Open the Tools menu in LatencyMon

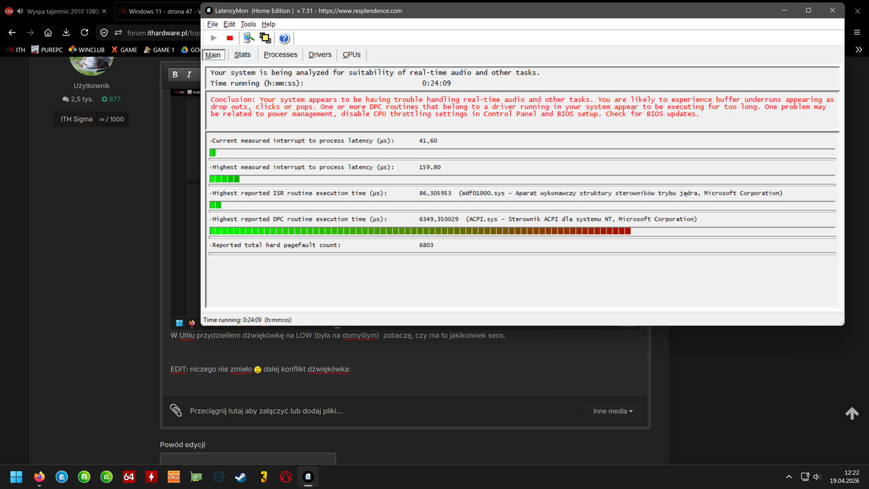248,24
